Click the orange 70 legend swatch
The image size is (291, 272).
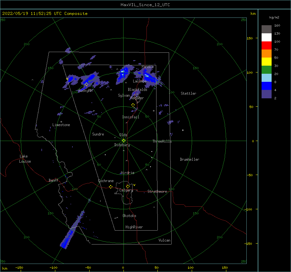tap(266, 53)
